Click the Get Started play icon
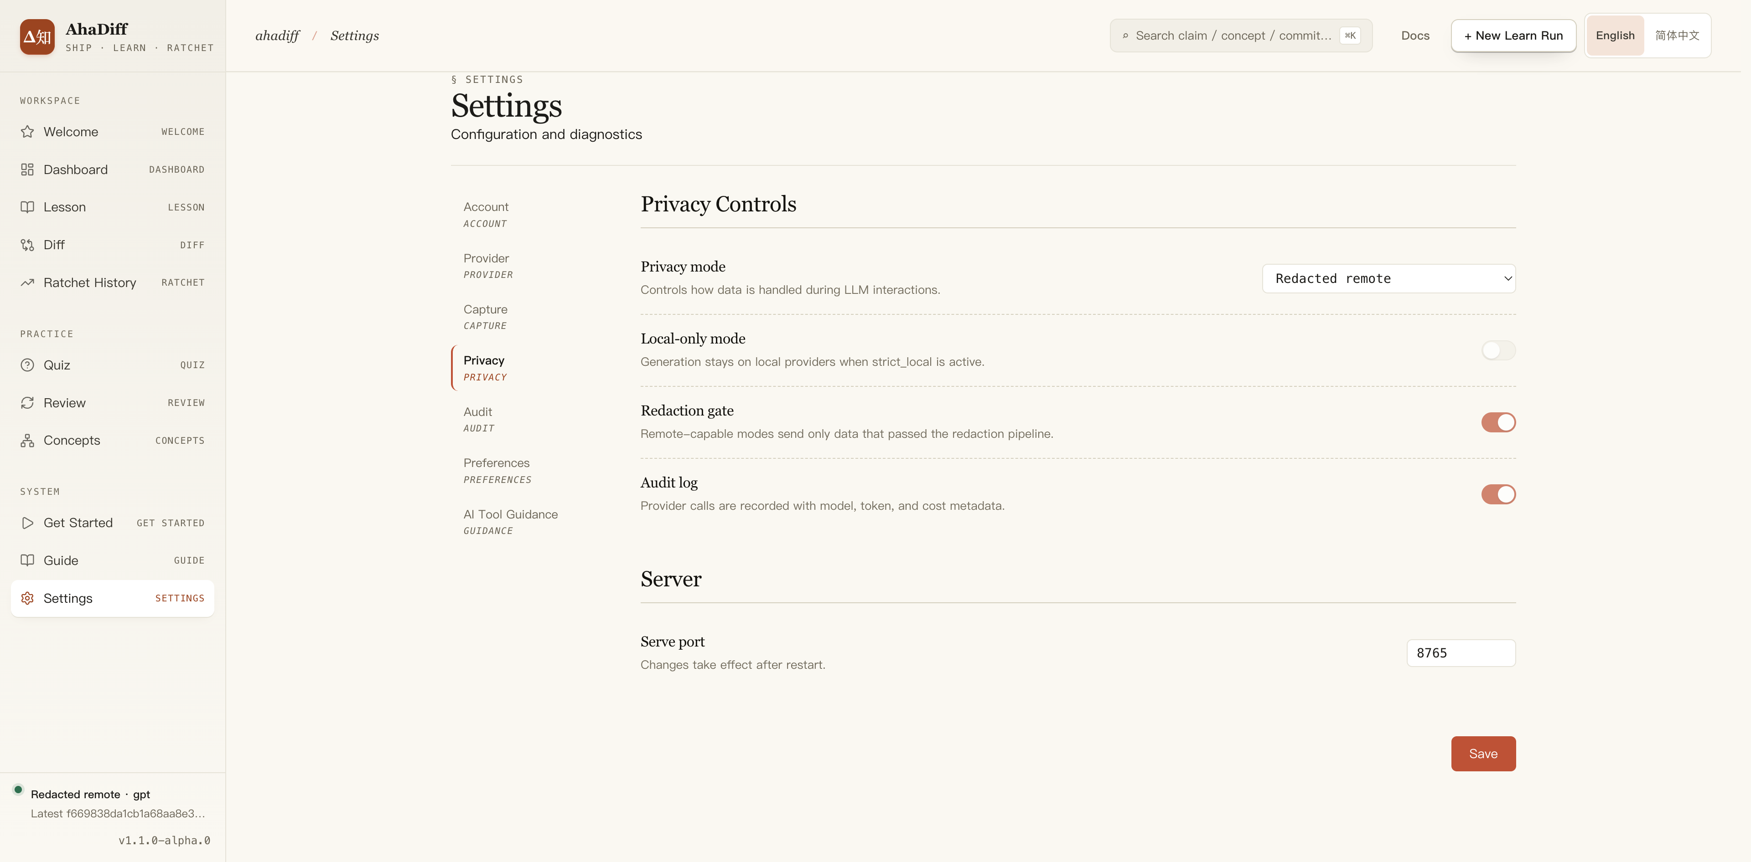Screen dimensions: 1751x862 (27, 523)
